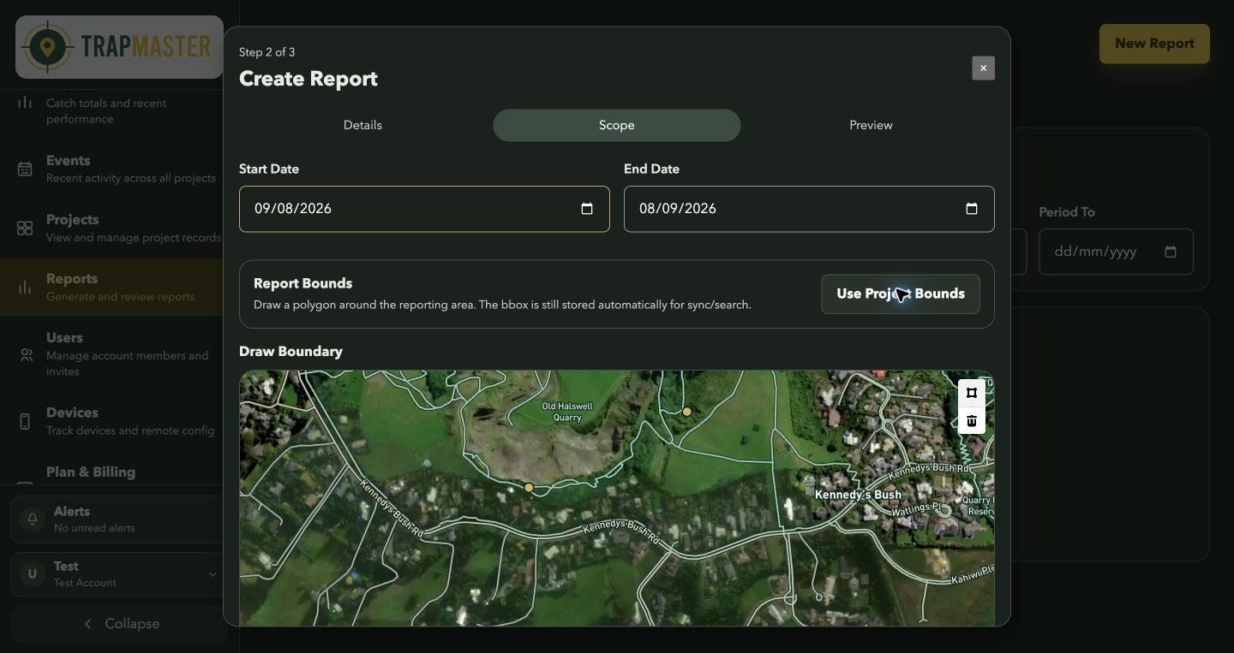Image resolution: width=1234 pixels, height=653 pixels.
Task: Open Events in the sidebar
Action: (x=119, y=169)
